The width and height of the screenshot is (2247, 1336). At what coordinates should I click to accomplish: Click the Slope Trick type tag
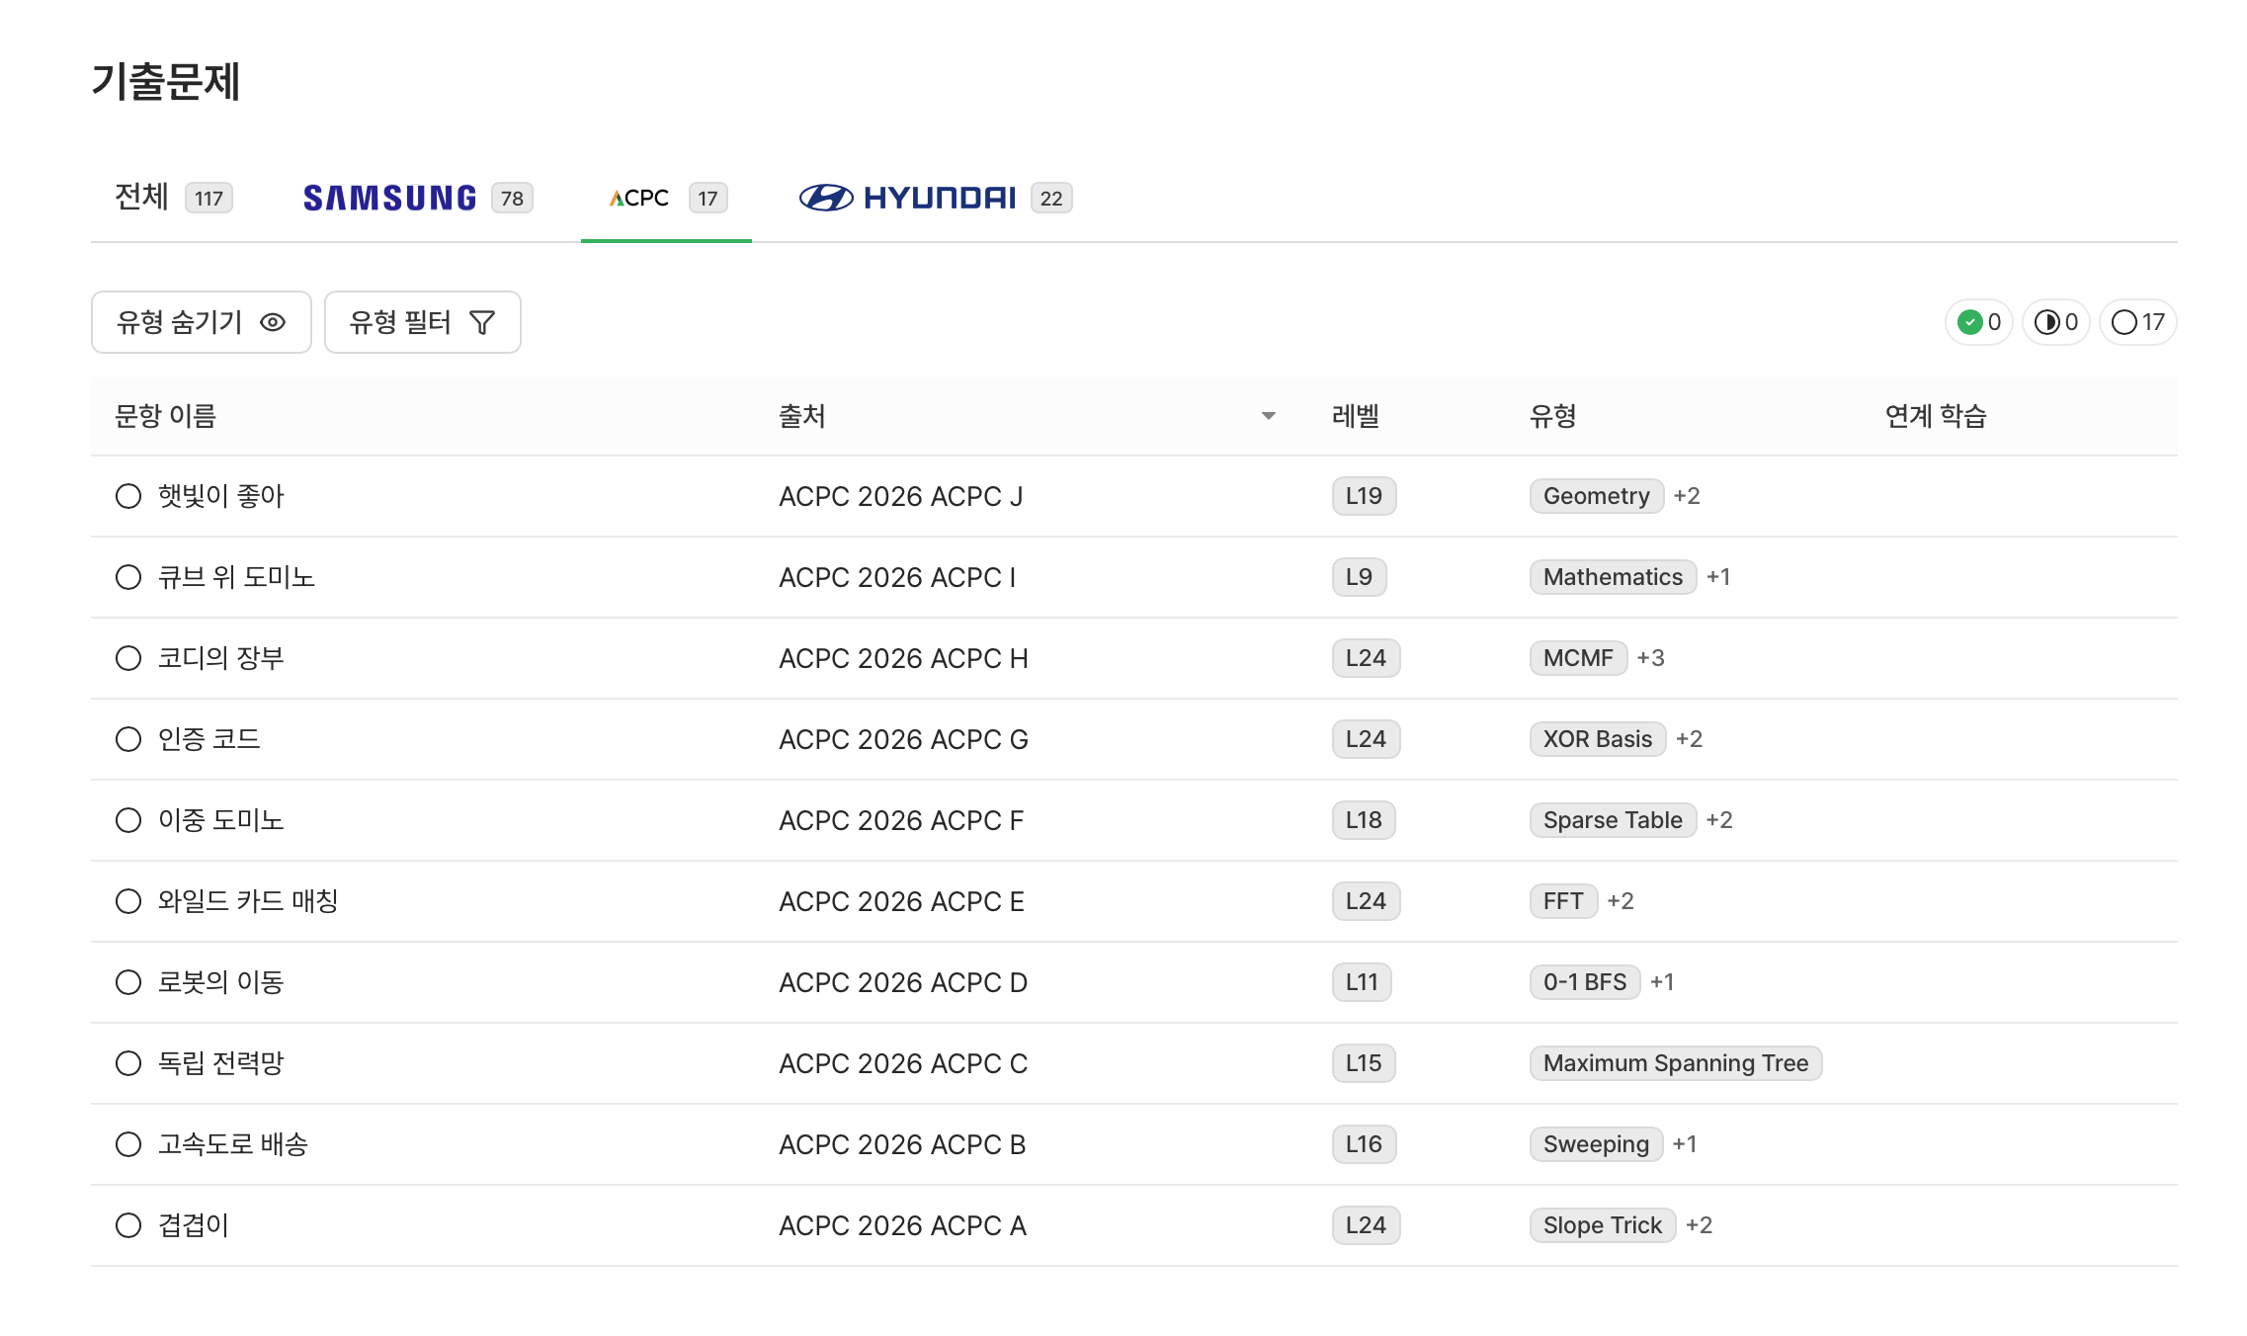[x=1603, y=1225]
